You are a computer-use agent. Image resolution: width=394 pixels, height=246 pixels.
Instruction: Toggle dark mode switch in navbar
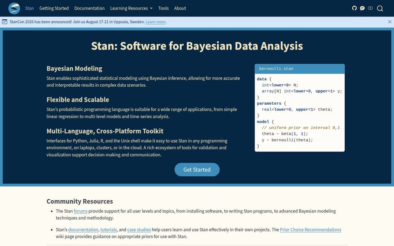click(370, 8)
